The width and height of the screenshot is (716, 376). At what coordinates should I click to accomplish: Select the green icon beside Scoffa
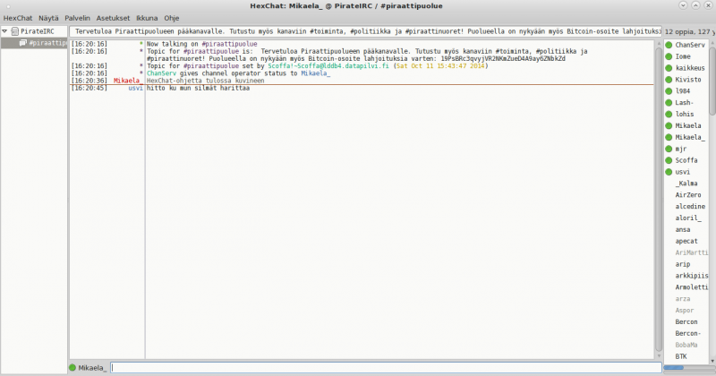[x=669, y=159]
